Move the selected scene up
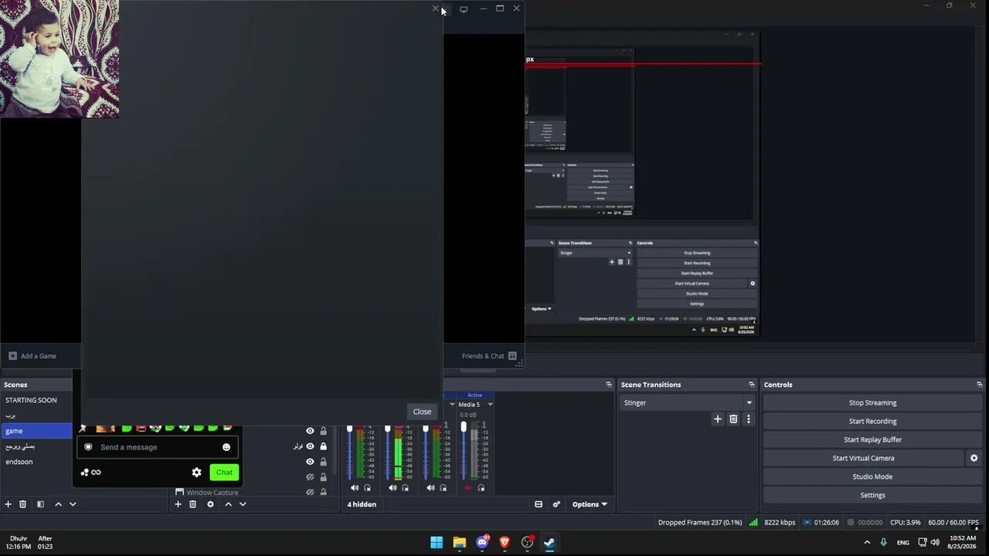Screen dimensions: 989x556 click(x=58, y=504)
